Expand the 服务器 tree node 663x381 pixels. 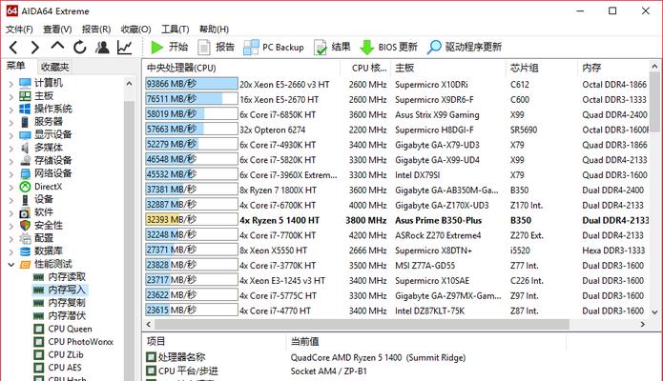point(11,123)
